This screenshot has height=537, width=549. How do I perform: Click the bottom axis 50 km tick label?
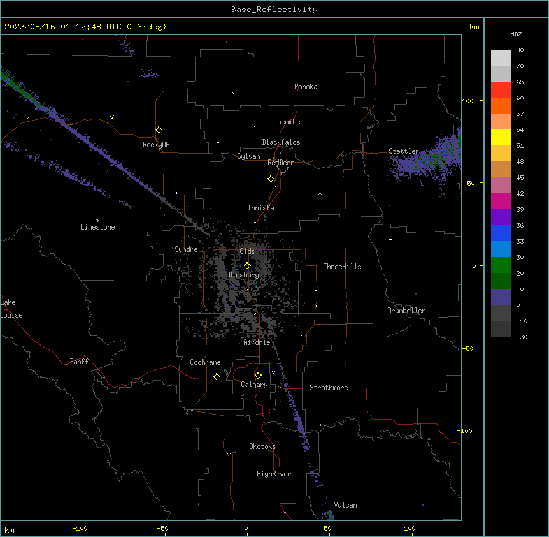point(327,528)
